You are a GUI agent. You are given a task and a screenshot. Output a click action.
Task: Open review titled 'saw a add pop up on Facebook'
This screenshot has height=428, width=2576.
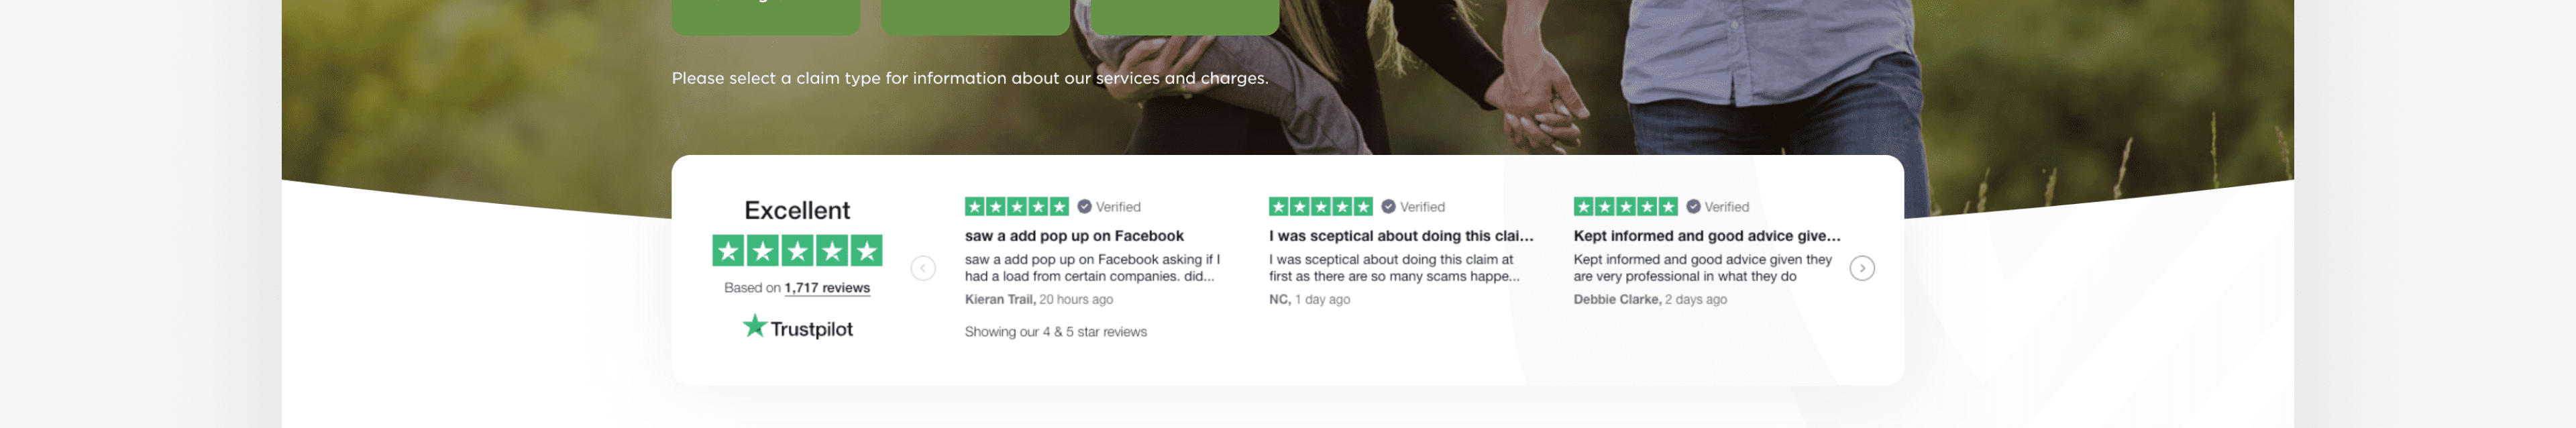[x=1073, y=236]
